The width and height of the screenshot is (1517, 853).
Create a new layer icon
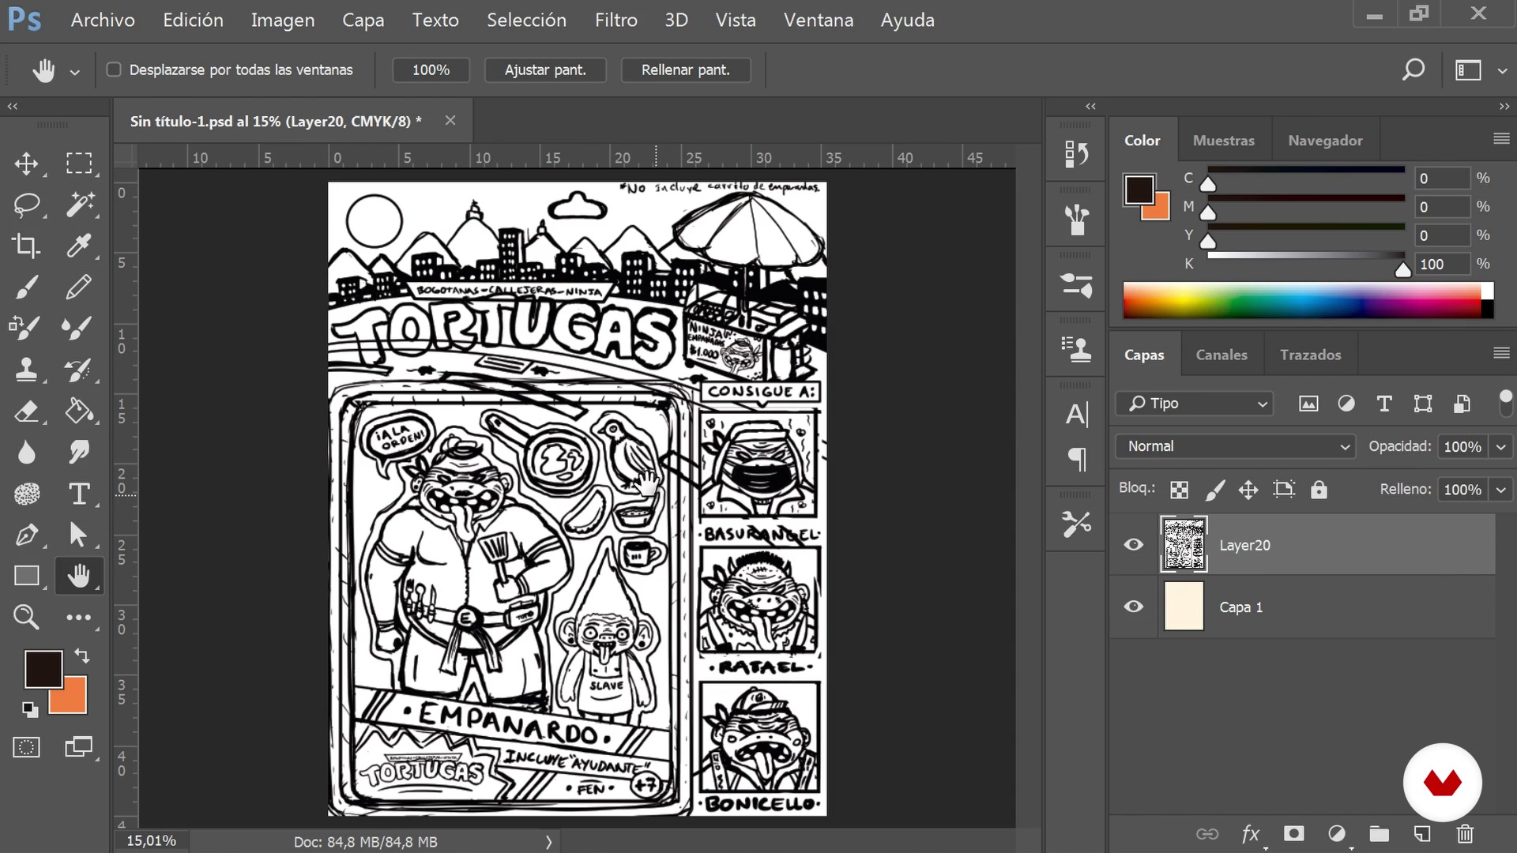1422,833
